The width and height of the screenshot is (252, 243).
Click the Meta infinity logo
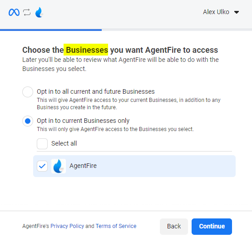14,12
